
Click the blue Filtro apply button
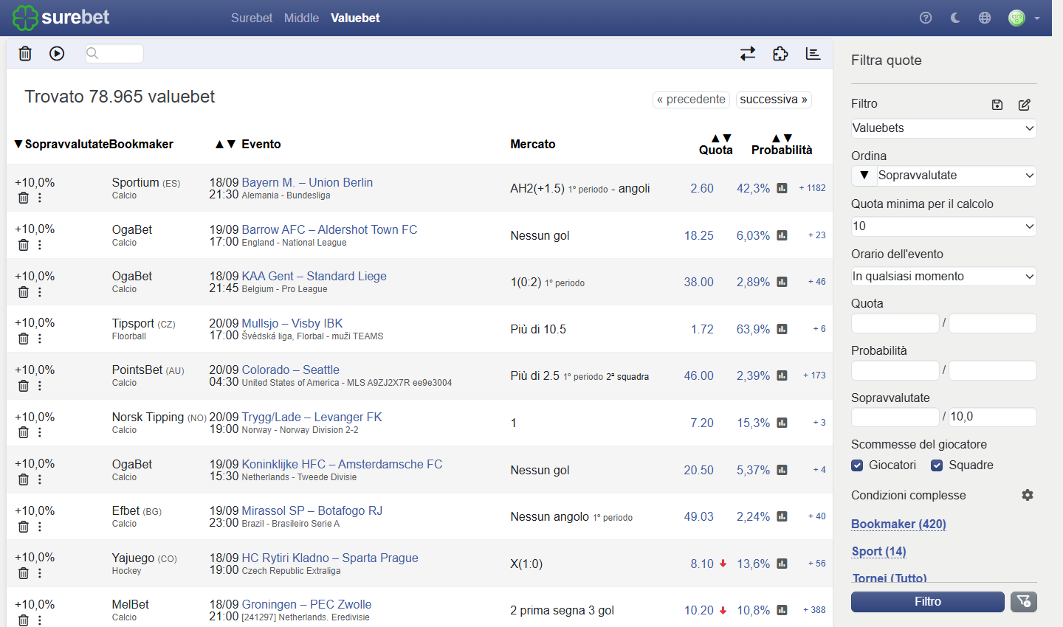coord(928,601)
